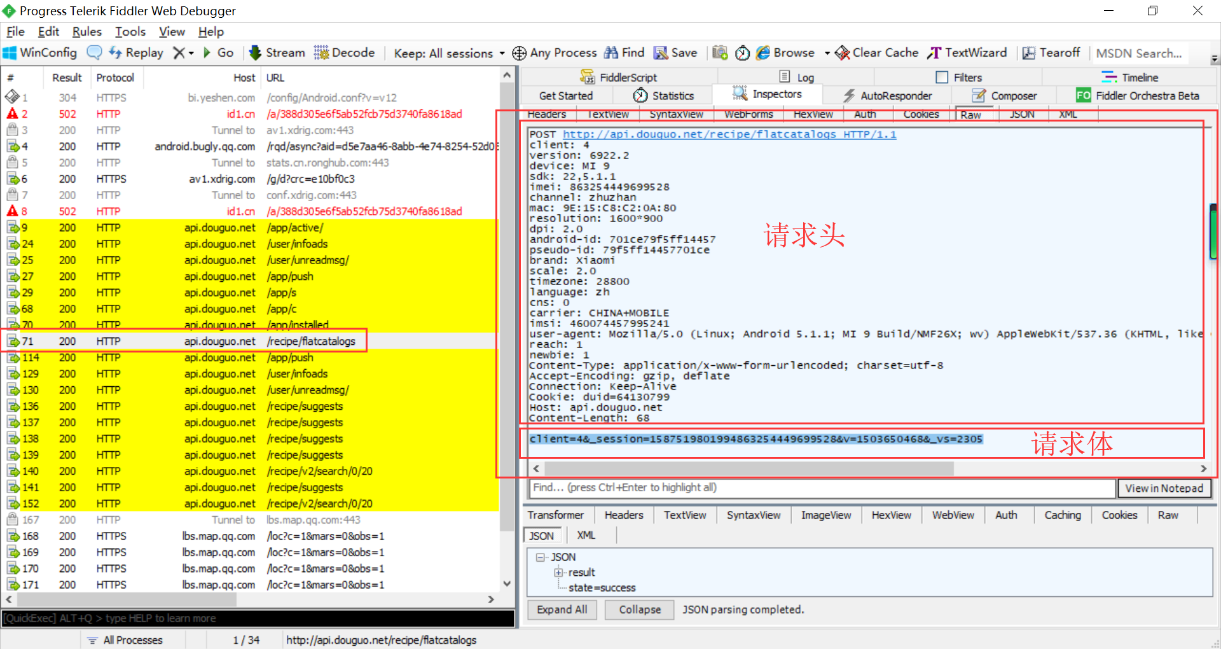Open Find sessions tool
Image resolution: width=1221 pixels, height=649 pixels.
coord(624,53)
